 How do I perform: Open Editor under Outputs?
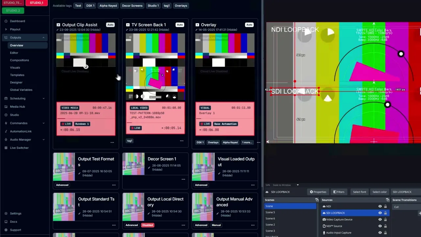(14, 53)
